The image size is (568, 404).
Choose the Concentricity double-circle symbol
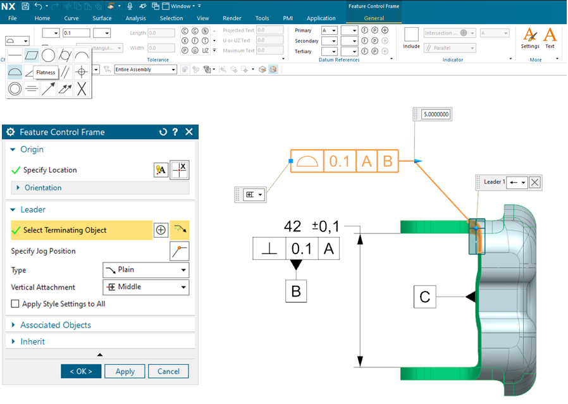15,89
